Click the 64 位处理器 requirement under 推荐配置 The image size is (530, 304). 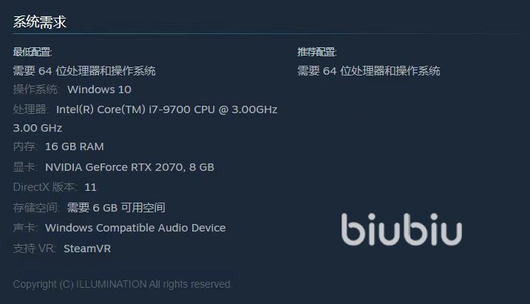pos(368,71)
